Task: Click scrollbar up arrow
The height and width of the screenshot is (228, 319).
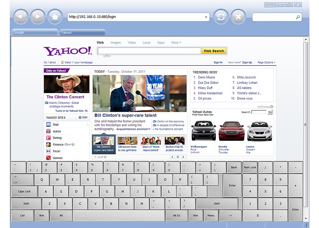Action: 306,39
